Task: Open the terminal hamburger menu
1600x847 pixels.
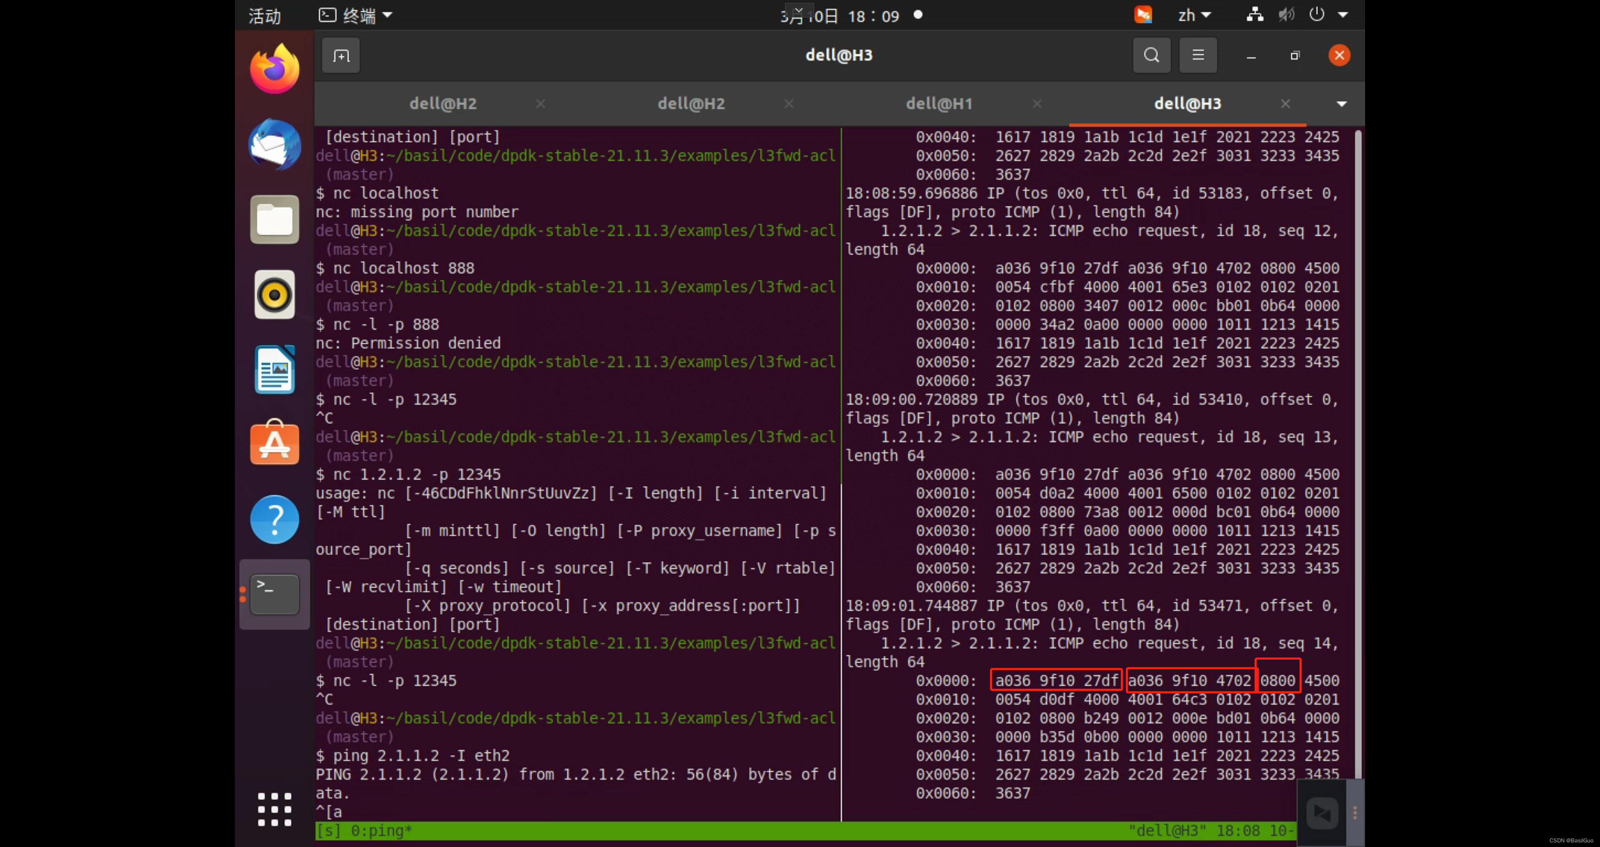Action: coord(1198,55)
